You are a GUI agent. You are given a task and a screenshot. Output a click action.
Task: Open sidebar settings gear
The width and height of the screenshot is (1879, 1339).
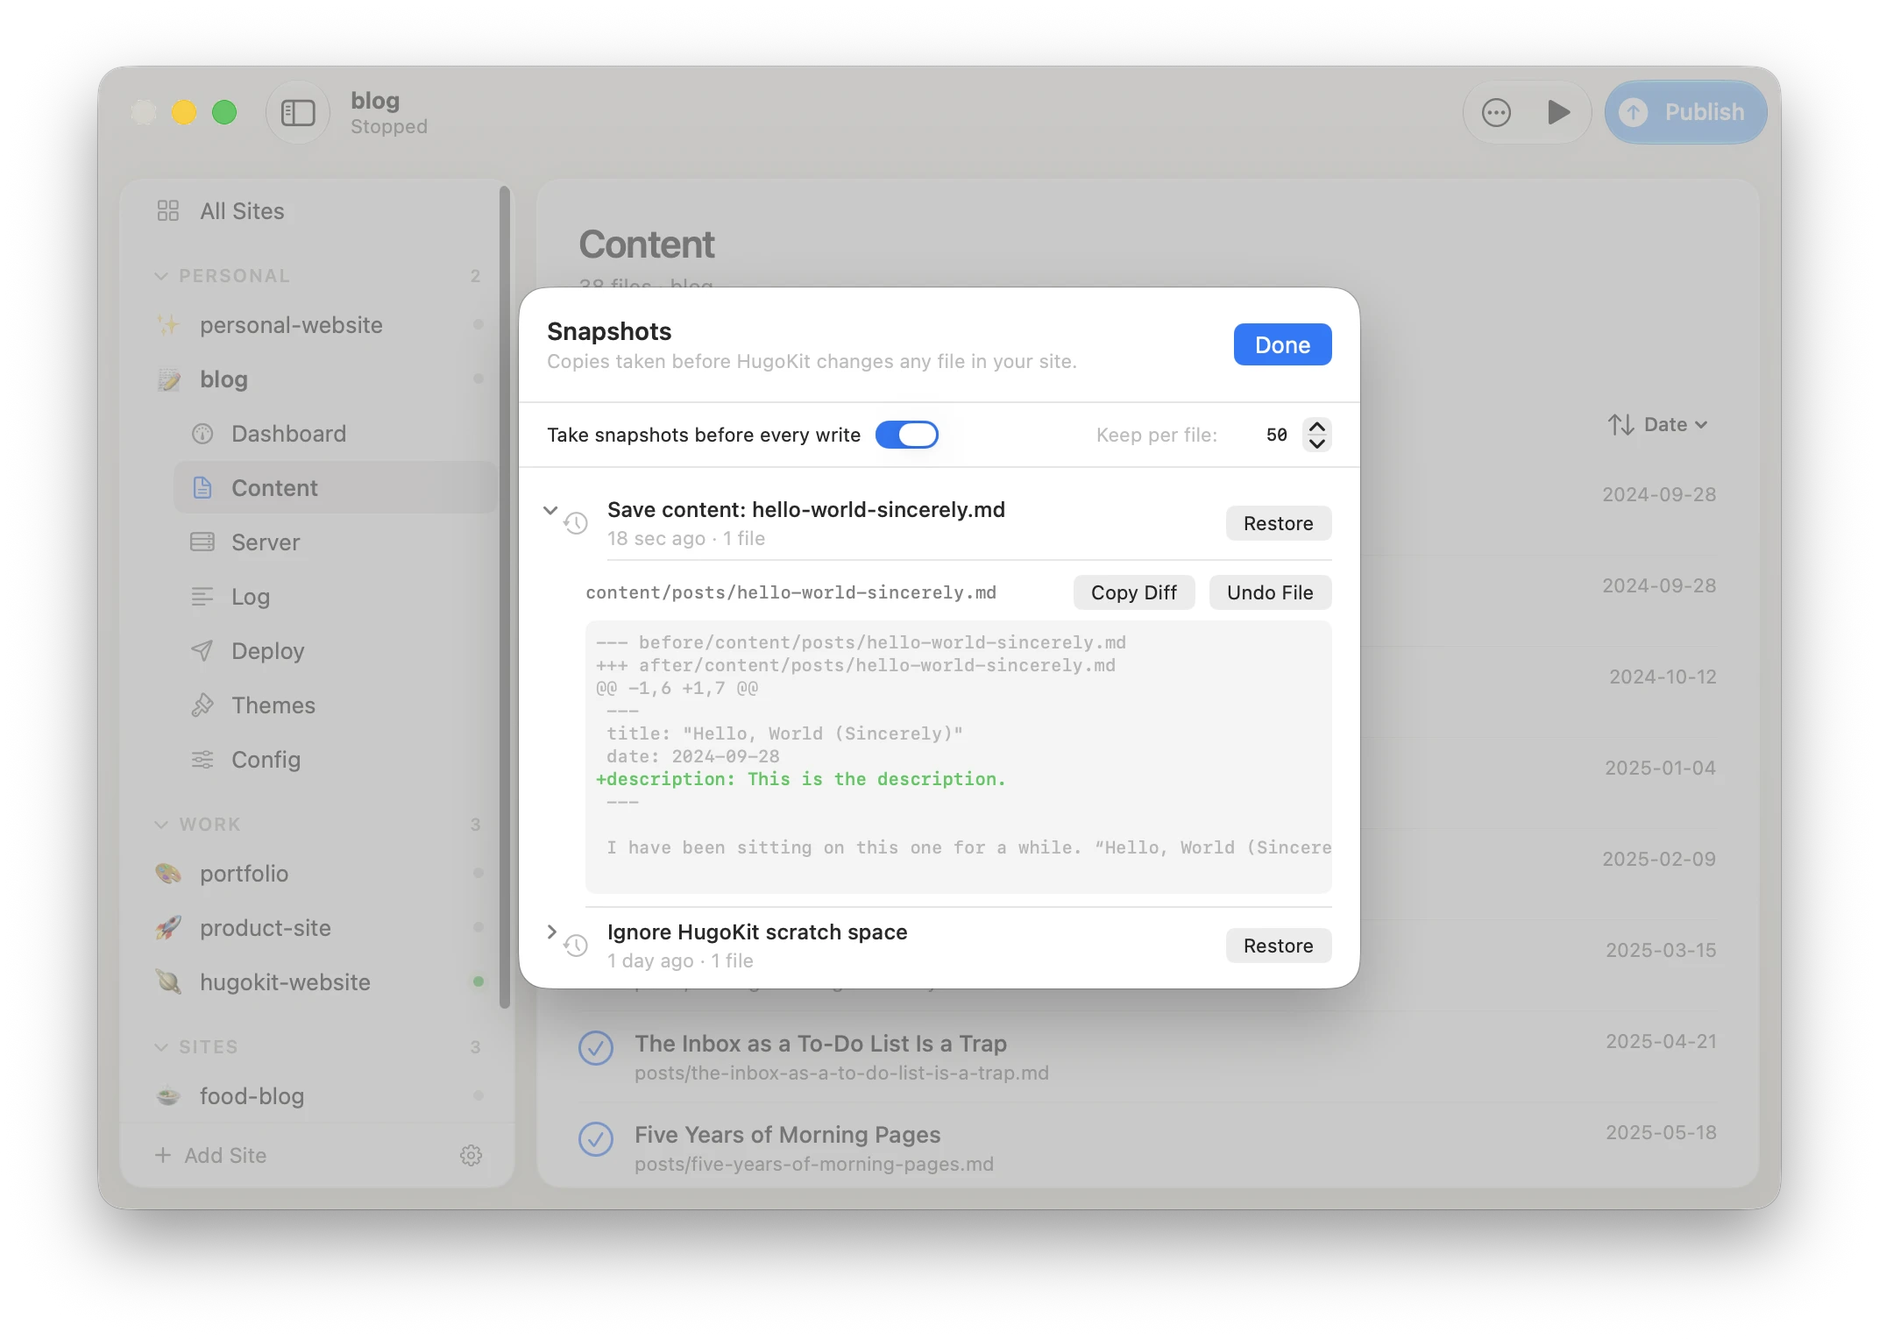pyautogui.click(x=471, y=1156)
